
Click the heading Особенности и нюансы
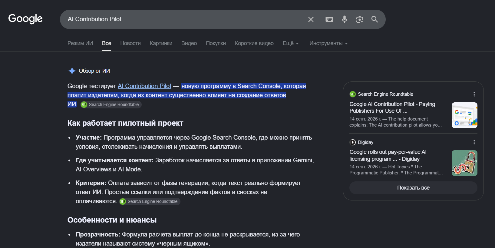tap(112, 220)
